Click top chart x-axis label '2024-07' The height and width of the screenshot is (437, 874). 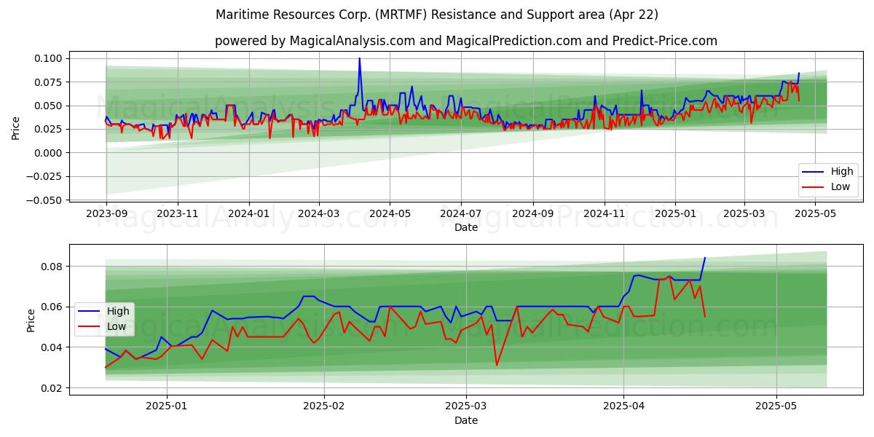pyautogui.click(x=461, y=214)
